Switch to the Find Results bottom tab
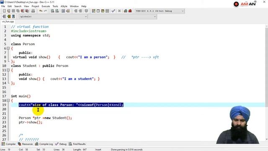The width and height of the screenshot is (268, 151). click(x=77, y=144)
